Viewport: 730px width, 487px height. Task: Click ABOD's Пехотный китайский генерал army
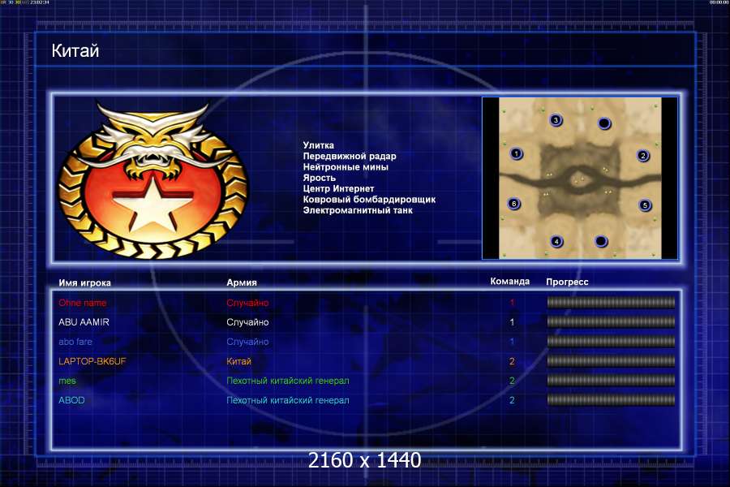[x=288, y=400]
